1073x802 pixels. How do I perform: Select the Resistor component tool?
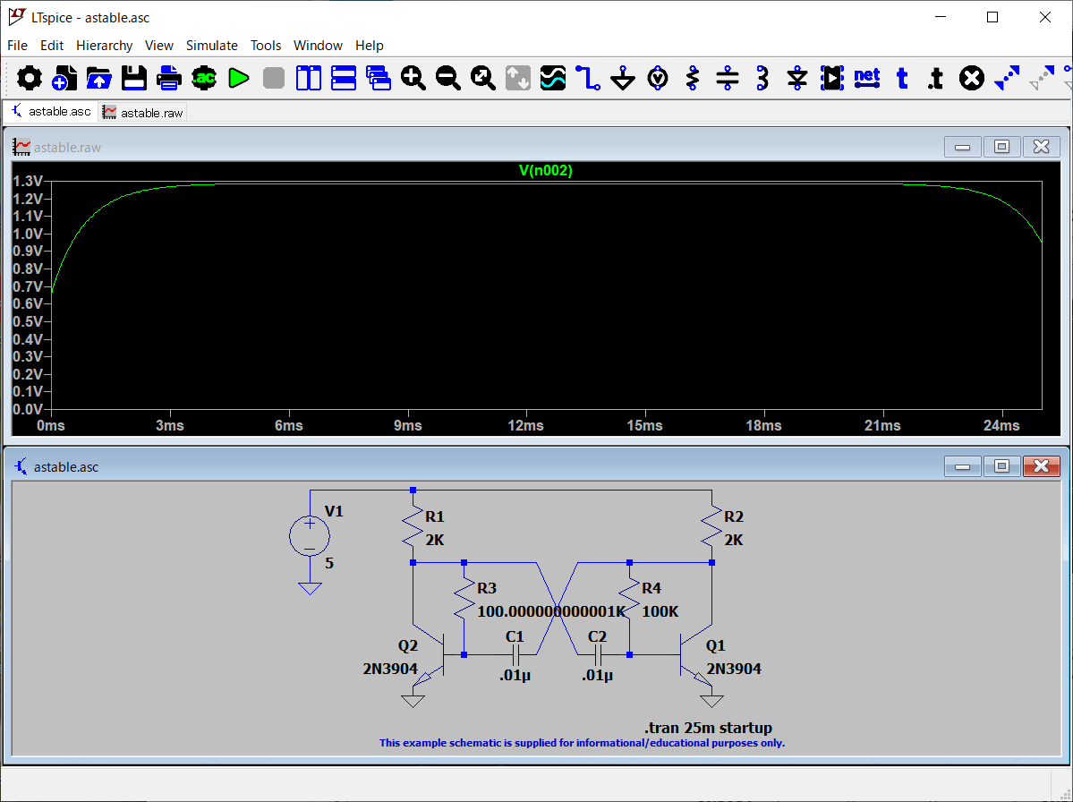point(692,79)
